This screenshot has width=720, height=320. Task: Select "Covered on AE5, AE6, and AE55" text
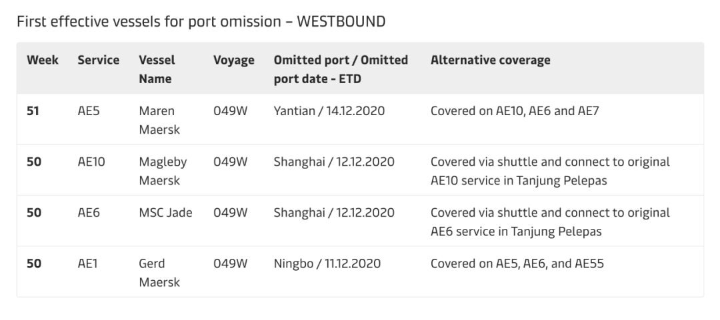[x=517, y=263]
